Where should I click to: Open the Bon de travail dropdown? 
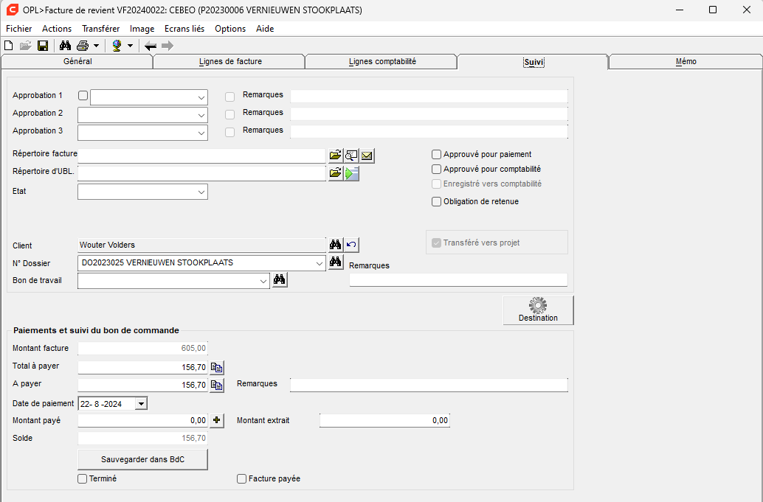[263, 280]
